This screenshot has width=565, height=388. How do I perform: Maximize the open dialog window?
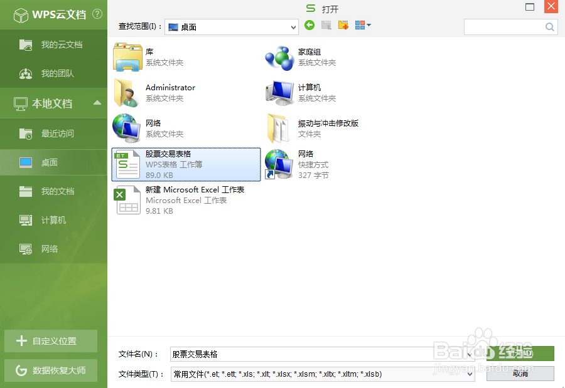click(x=530, y=7)
